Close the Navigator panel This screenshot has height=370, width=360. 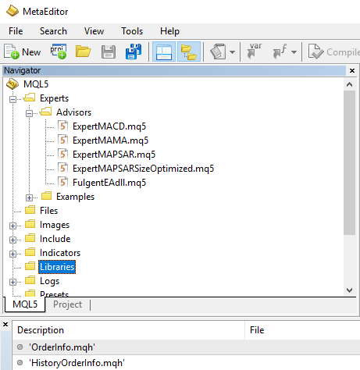[x=352, y=70]
